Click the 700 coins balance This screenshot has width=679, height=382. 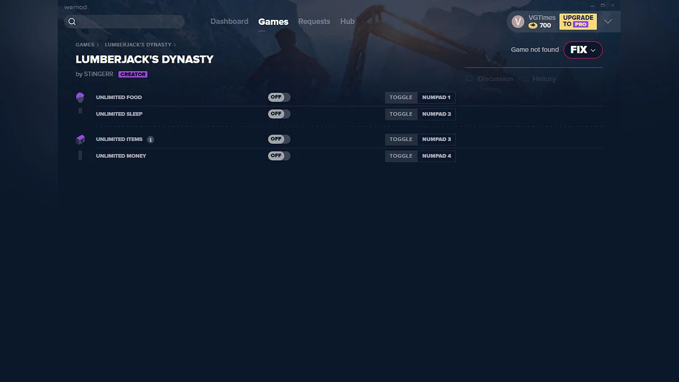[545, 25]
